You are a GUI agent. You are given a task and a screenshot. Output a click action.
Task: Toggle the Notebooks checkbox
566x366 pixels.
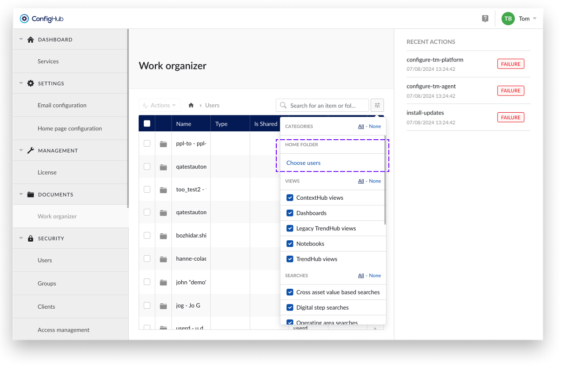[x=290, y=244]
